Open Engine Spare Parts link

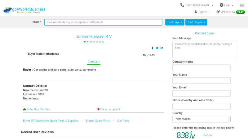click(98, 120)
